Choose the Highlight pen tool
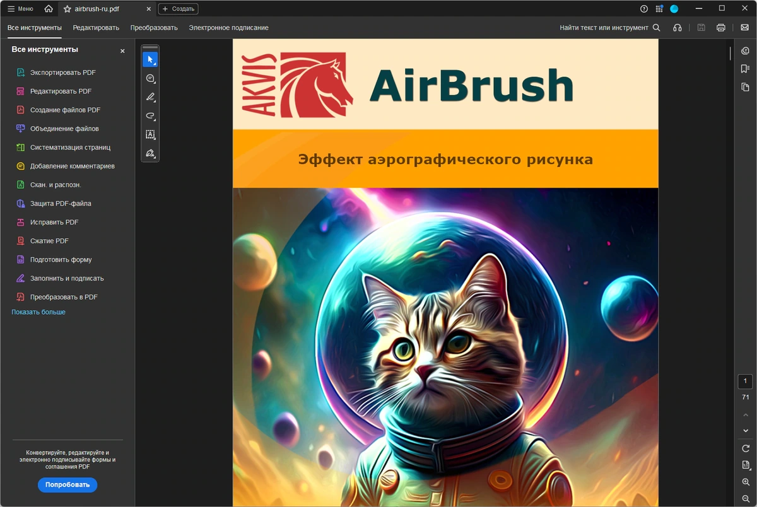The height and width of the screenshot is (507, 757). 150,97
